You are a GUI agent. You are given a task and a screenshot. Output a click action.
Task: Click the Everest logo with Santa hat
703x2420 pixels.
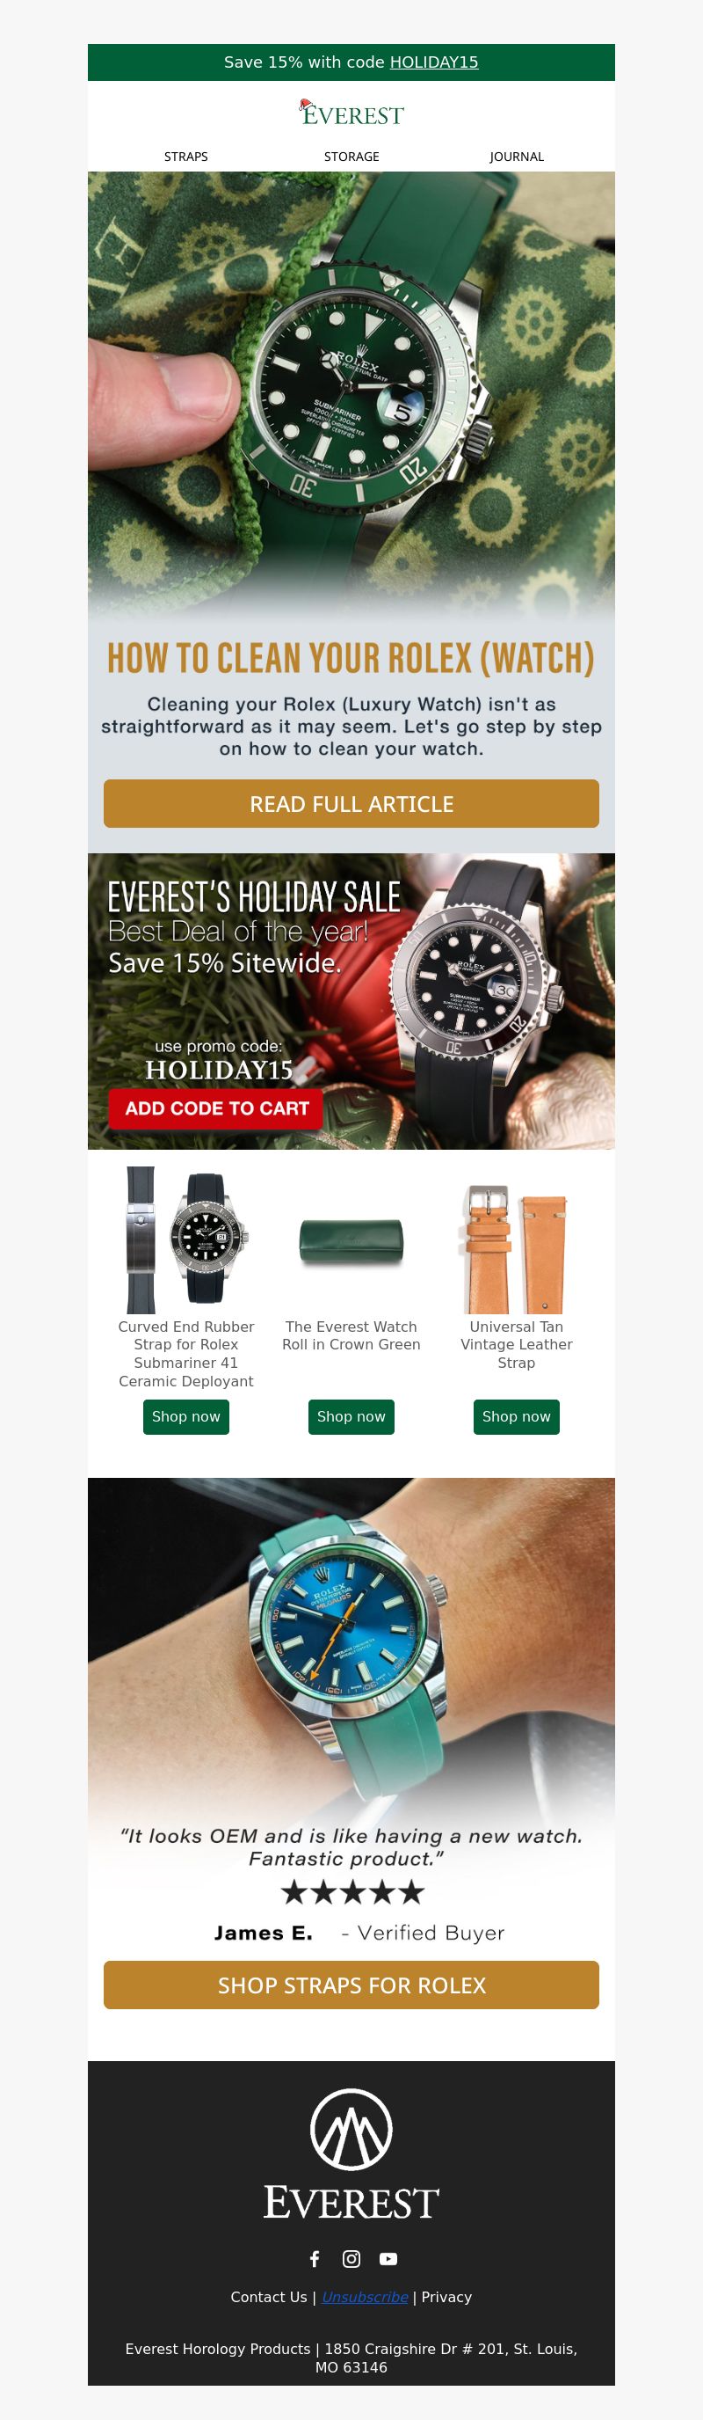coord(351,113)
